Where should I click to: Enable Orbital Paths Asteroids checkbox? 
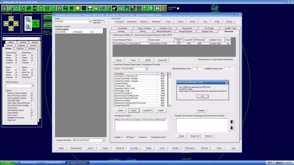pos(32,63)
